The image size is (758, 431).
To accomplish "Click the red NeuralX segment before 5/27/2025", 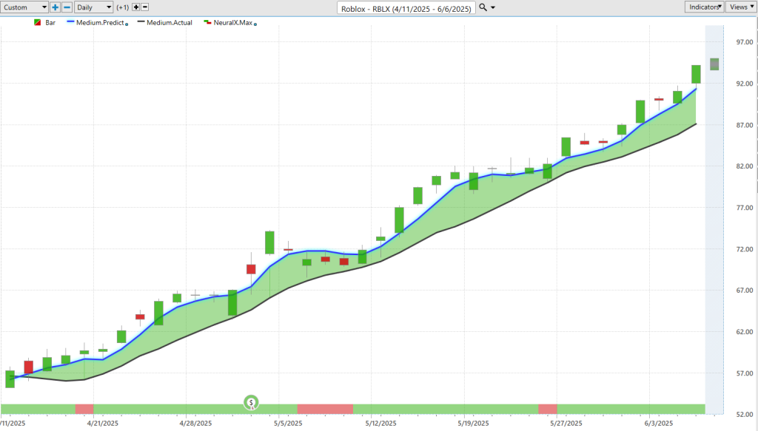I will click(548, 410).
